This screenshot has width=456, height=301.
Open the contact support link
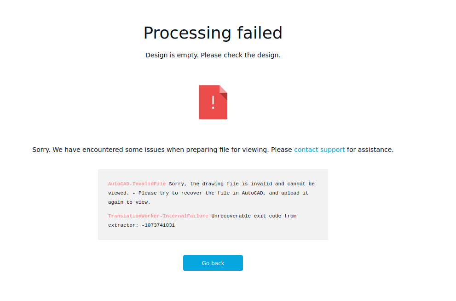pyautogui.click(x=319, y=149)
